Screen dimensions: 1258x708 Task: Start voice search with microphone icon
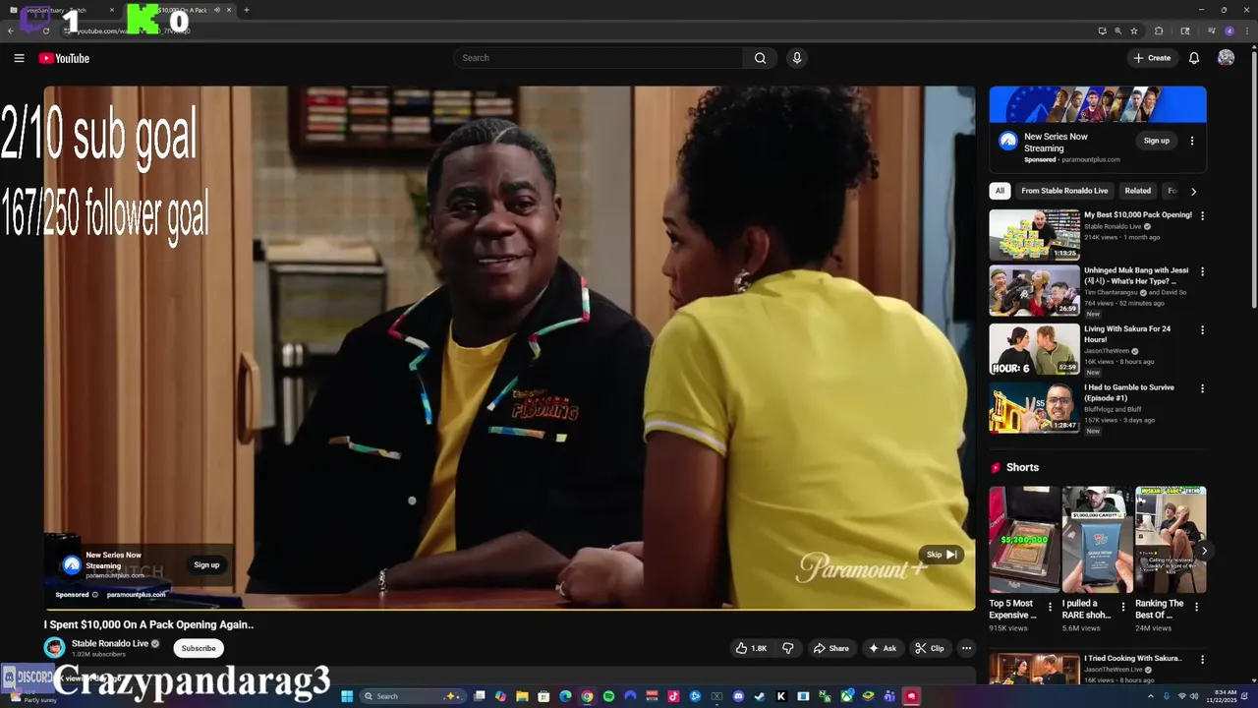pos(797,58)
